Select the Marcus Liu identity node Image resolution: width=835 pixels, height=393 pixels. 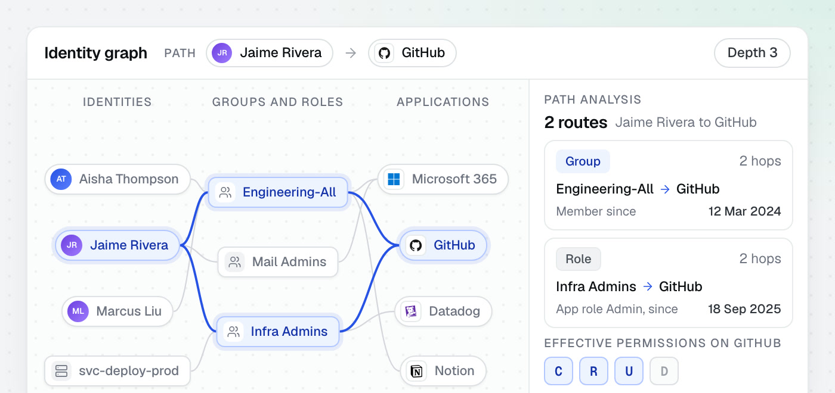[117, 311]
